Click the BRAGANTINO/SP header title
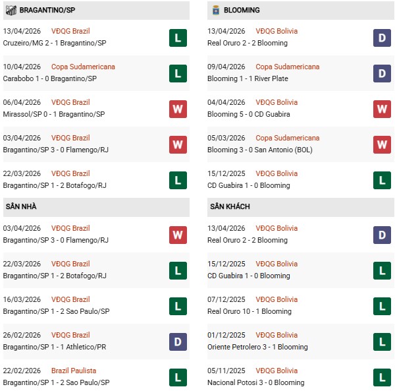395x391 pixels. click(47, 10)
